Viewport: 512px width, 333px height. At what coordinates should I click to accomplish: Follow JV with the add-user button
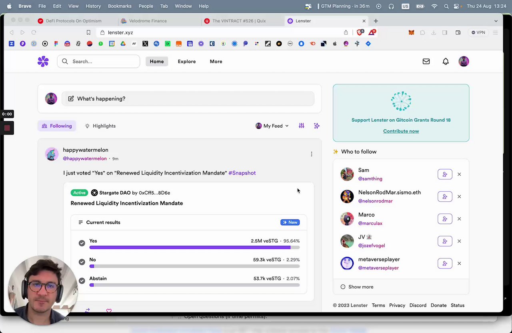(x=445, y=241)
